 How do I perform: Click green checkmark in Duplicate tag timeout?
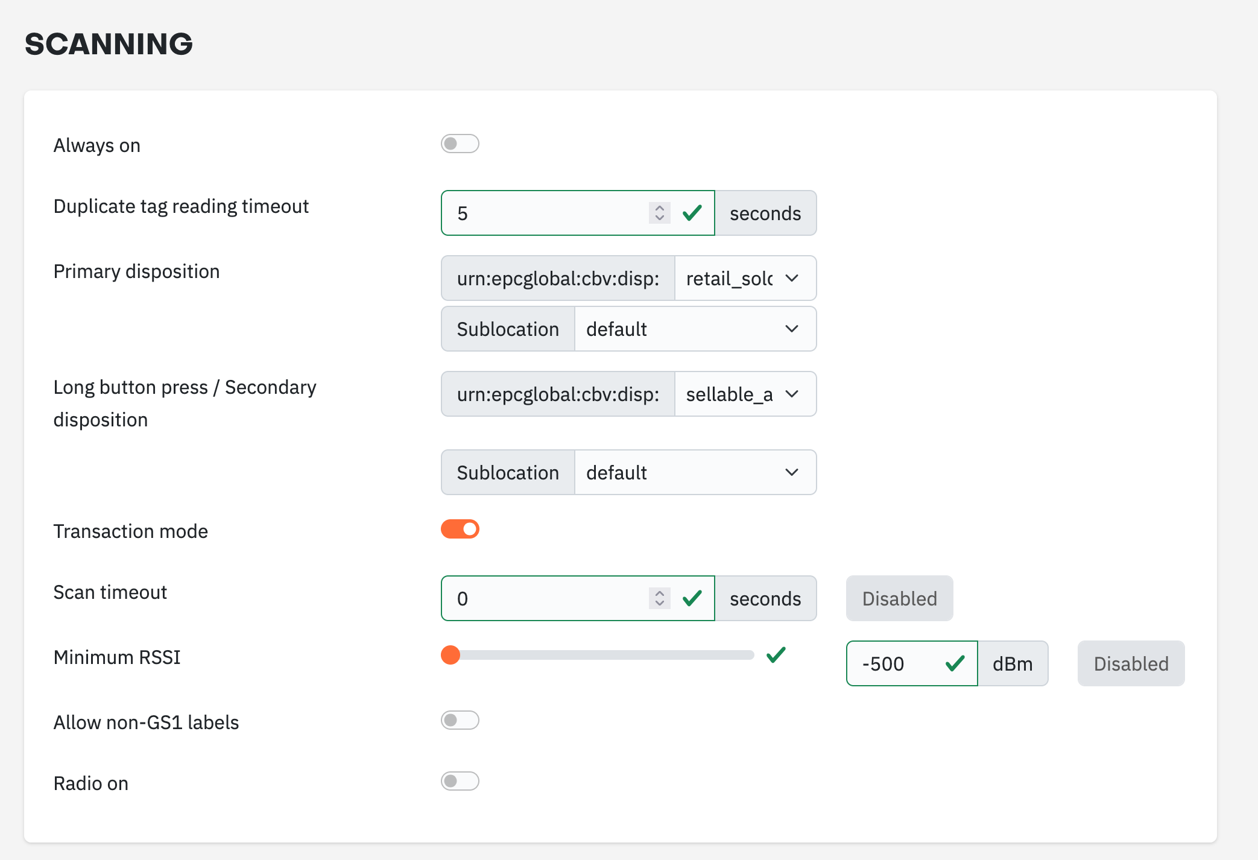tap(692, 213)
